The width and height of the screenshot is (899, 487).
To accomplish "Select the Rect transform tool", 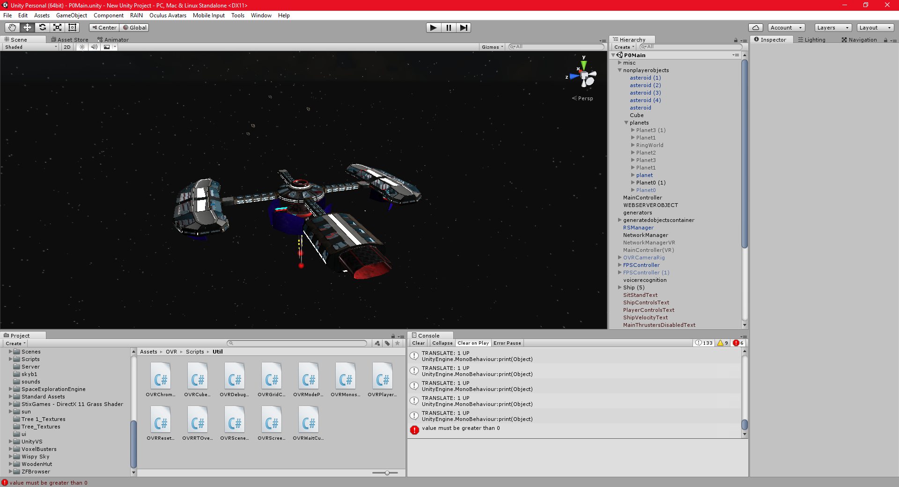I will (72, 28).
